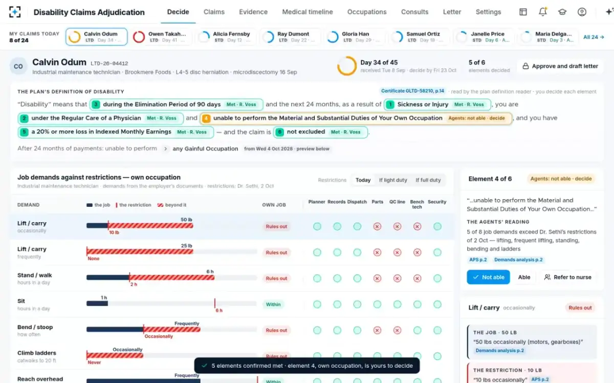
Task: Click the Lift/carry occasionally 50 lb bar
Action: coord(140,226)
